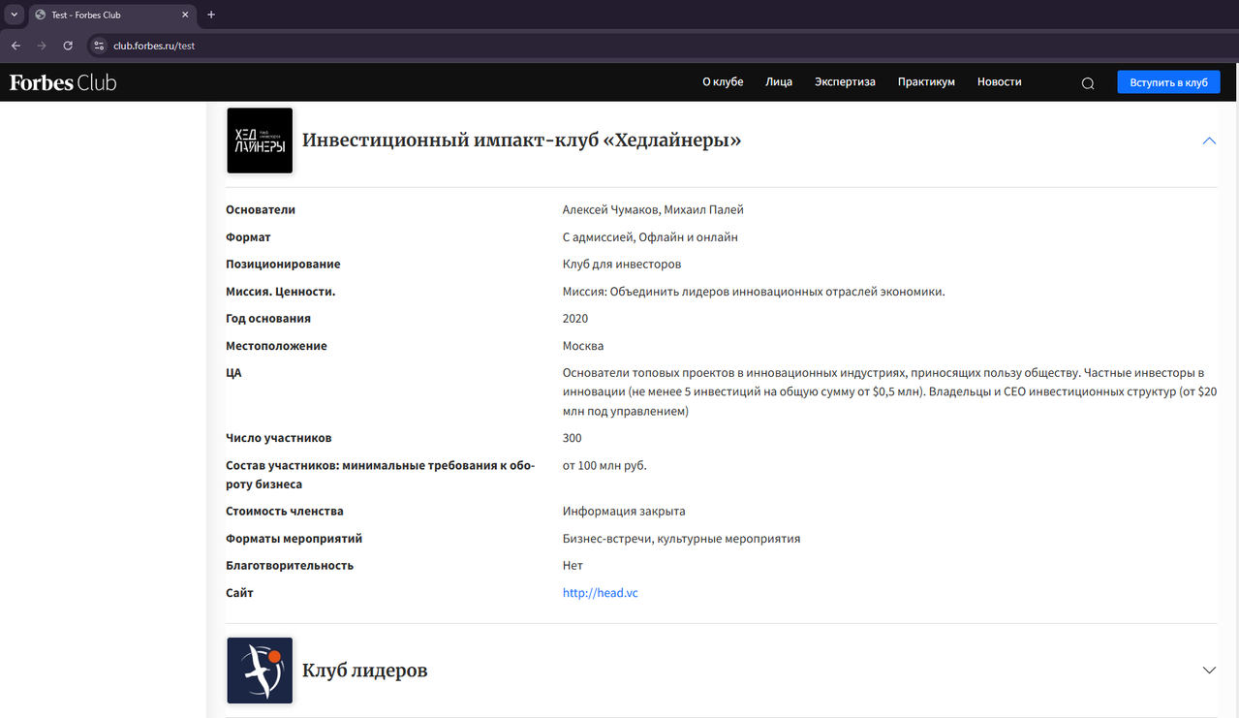Click the browser forward arrow
The image size is (1239, 718).
(x=42, y=46)
